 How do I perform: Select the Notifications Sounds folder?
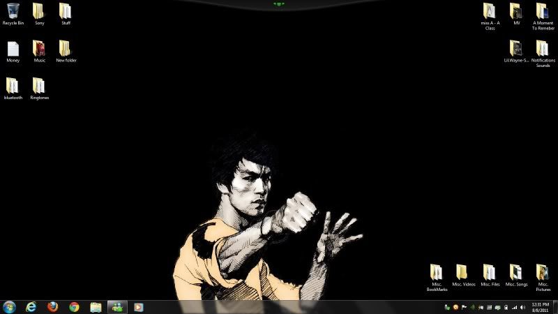[x=543, y=54]
